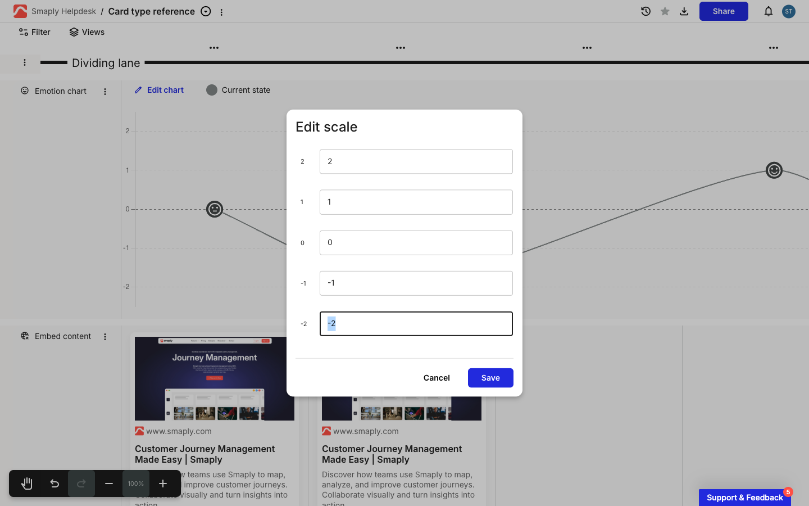Open the notifications bell
This screenshot has width=809, height=506.
point(769,11)
